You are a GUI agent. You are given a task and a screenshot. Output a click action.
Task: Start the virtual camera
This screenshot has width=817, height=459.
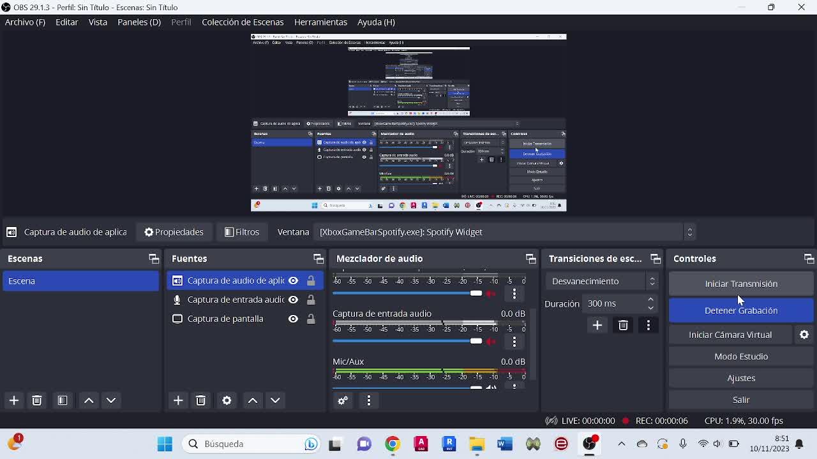(x=730, y=335)
